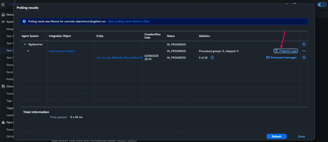This screenshot has height=142, width=328.
Task: Click the 'Total information' heading
Action: click(x=36, y=112)
